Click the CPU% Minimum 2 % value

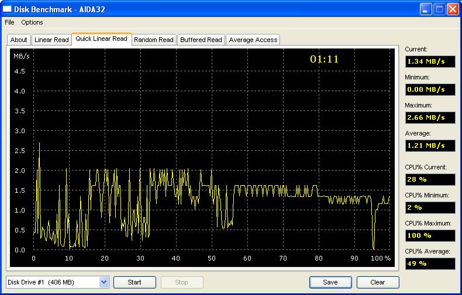430,207
